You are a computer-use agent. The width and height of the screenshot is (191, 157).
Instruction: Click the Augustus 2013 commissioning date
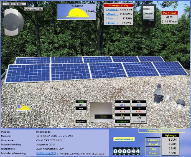46,144
